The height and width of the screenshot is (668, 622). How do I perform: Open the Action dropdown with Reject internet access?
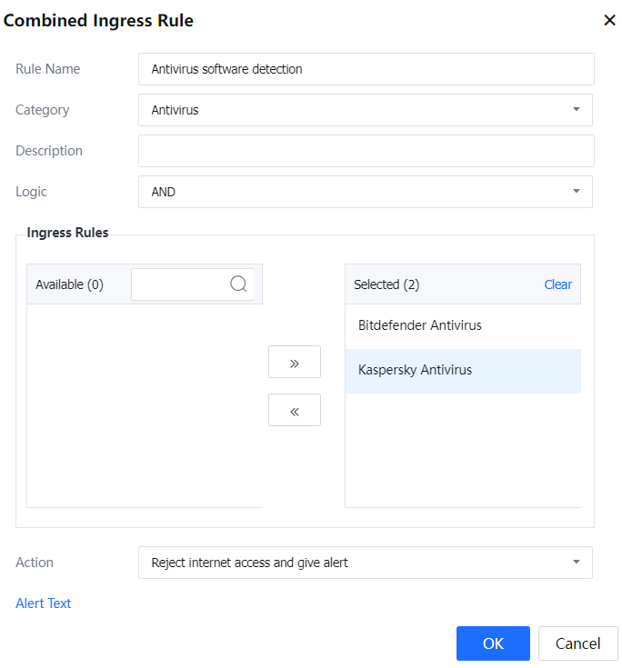pyautogui.click(x=355, y=563)
